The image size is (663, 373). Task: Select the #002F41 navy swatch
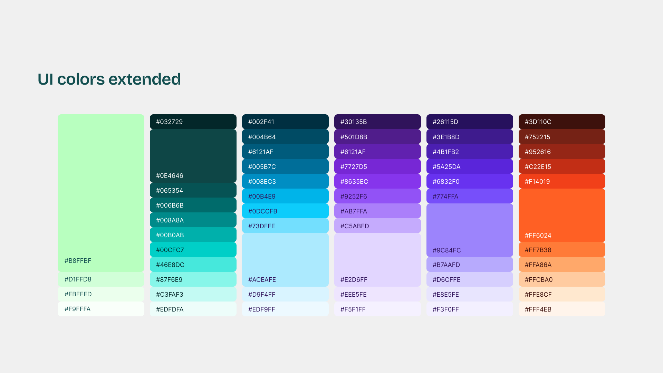285,122
